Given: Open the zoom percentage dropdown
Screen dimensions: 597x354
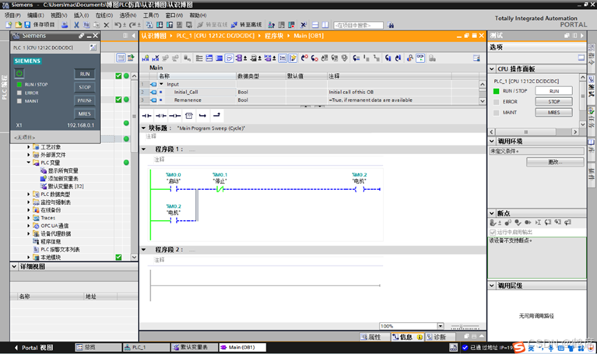Looking at the screenshot, I should (x=440, y=326).
